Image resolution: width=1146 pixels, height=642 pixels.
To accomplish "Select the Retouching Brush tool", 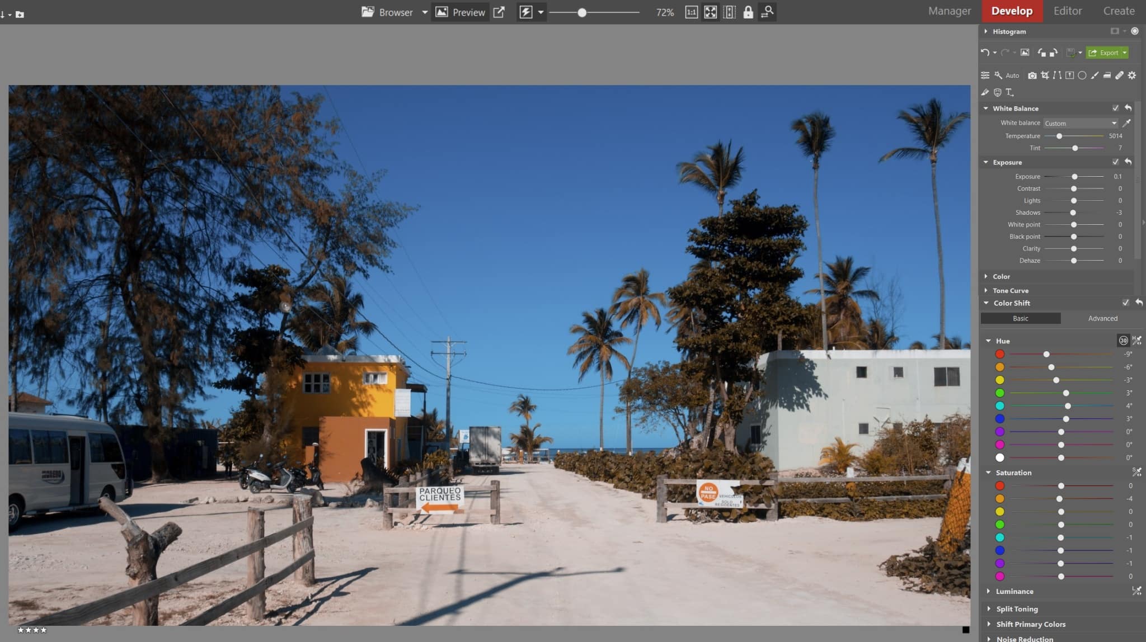I will tap(1119, 75).
